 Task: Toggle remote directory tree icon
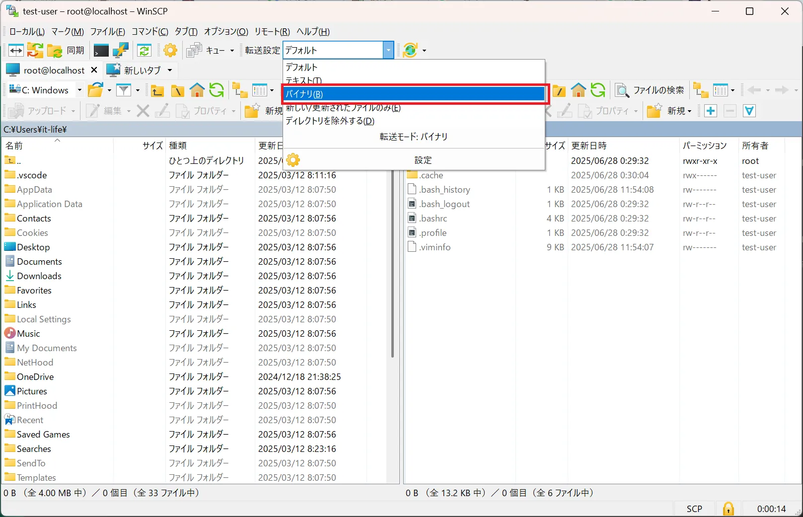(x=701, y=90)
